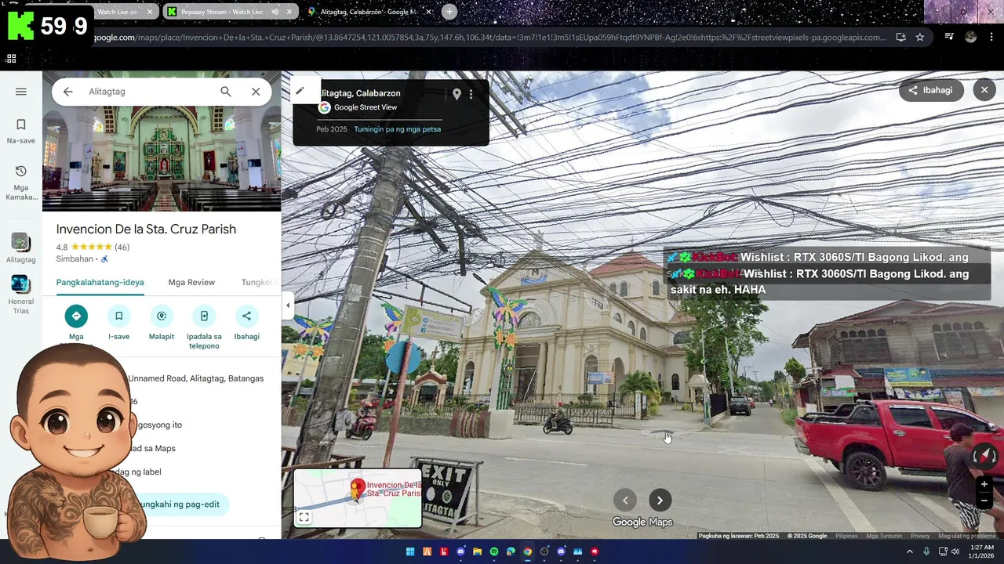Click the Mungkahi ng pag-edit button

(x=179, y=504)
